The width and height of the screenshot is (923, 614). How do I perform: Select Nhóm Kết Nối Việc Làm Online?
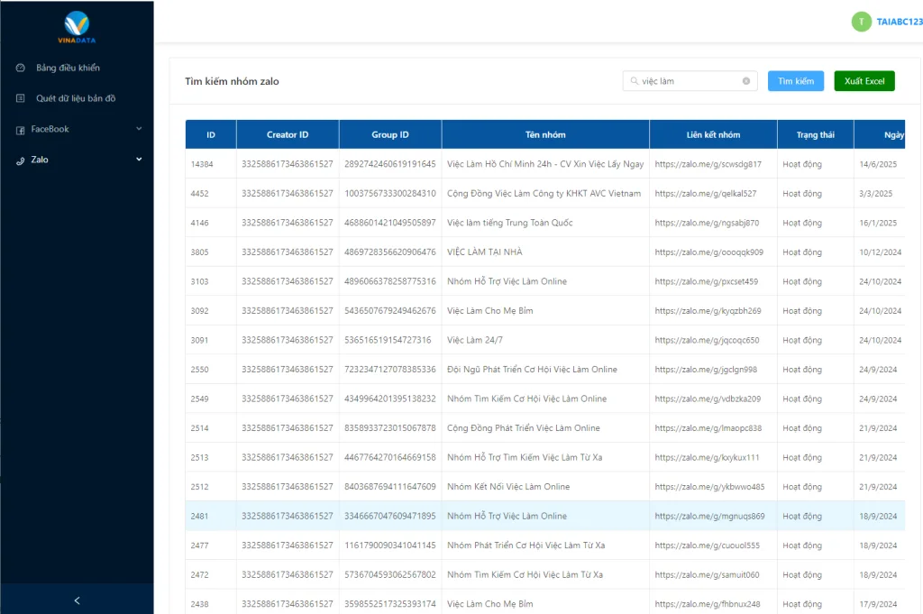click(x=508, y=487)
